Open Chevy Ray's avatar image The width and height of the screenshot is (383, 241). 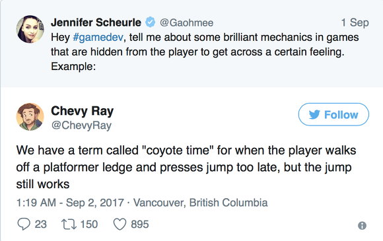[30, 117]
